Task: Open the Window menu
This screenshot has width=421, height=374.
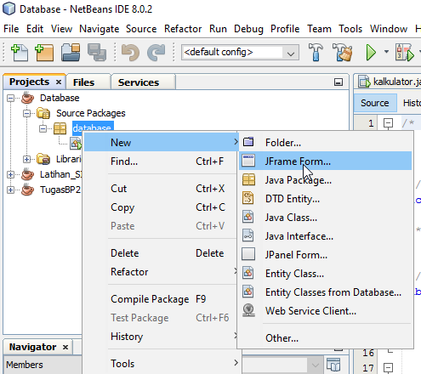Action: (x=389, y=29)
